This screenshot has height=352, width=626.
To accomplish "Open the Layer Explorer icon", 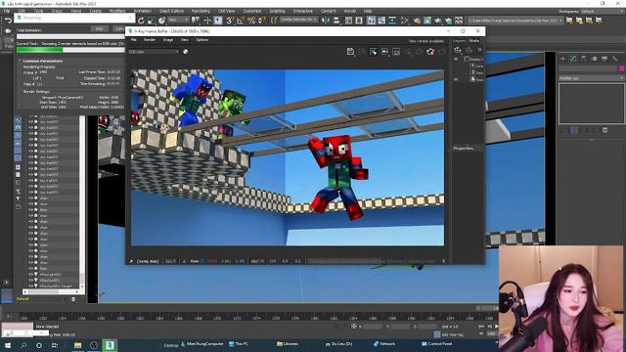I will point(359,20).
